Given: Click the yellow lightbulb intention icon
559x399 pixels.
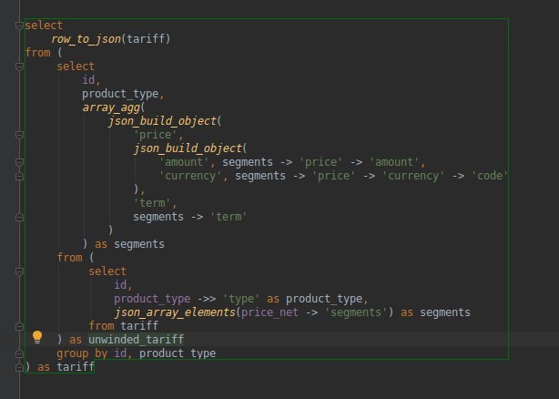Looking at the screenshot, I should [x=37, y=337].
